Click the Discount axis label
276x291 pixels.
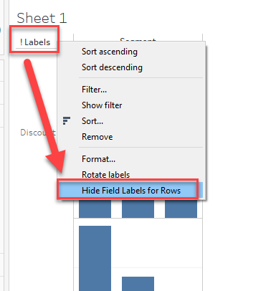(38, 133)
